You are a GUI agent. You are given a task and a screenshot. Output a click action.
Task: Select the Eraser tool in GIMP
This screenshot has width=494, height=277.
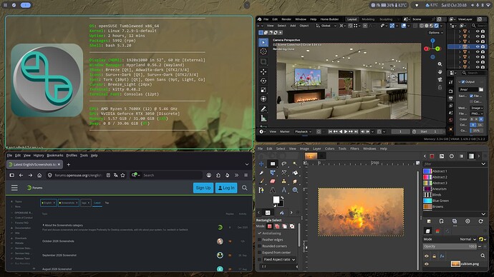273,181
